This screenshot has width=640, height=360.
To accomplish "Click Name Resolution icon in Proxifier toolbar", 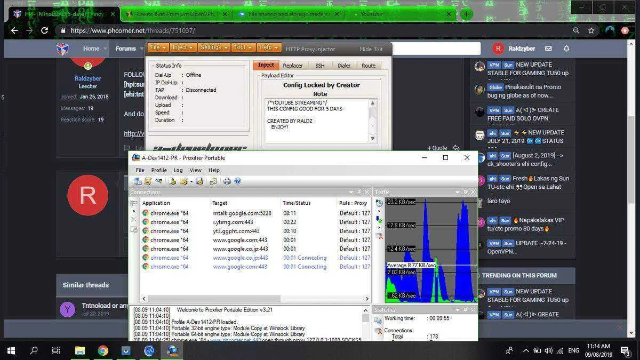I will point(158,181).
